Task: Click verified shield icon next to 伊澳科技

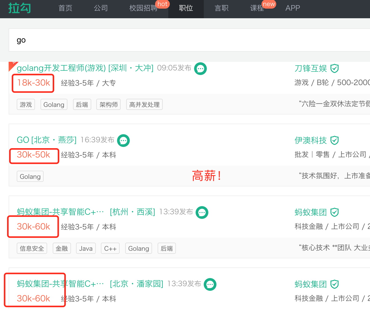Action: 335,140
